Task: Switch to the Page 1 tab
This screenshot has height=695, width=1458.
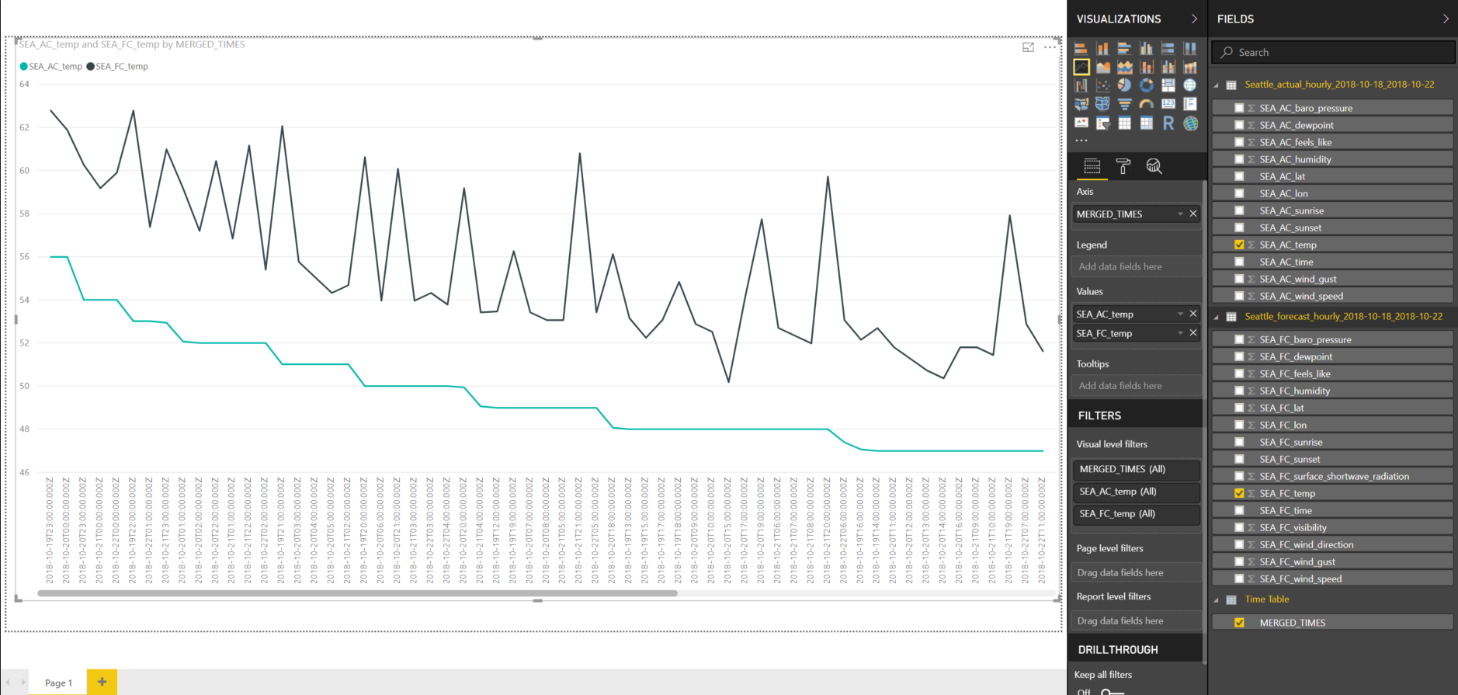Action: [58, 683]
